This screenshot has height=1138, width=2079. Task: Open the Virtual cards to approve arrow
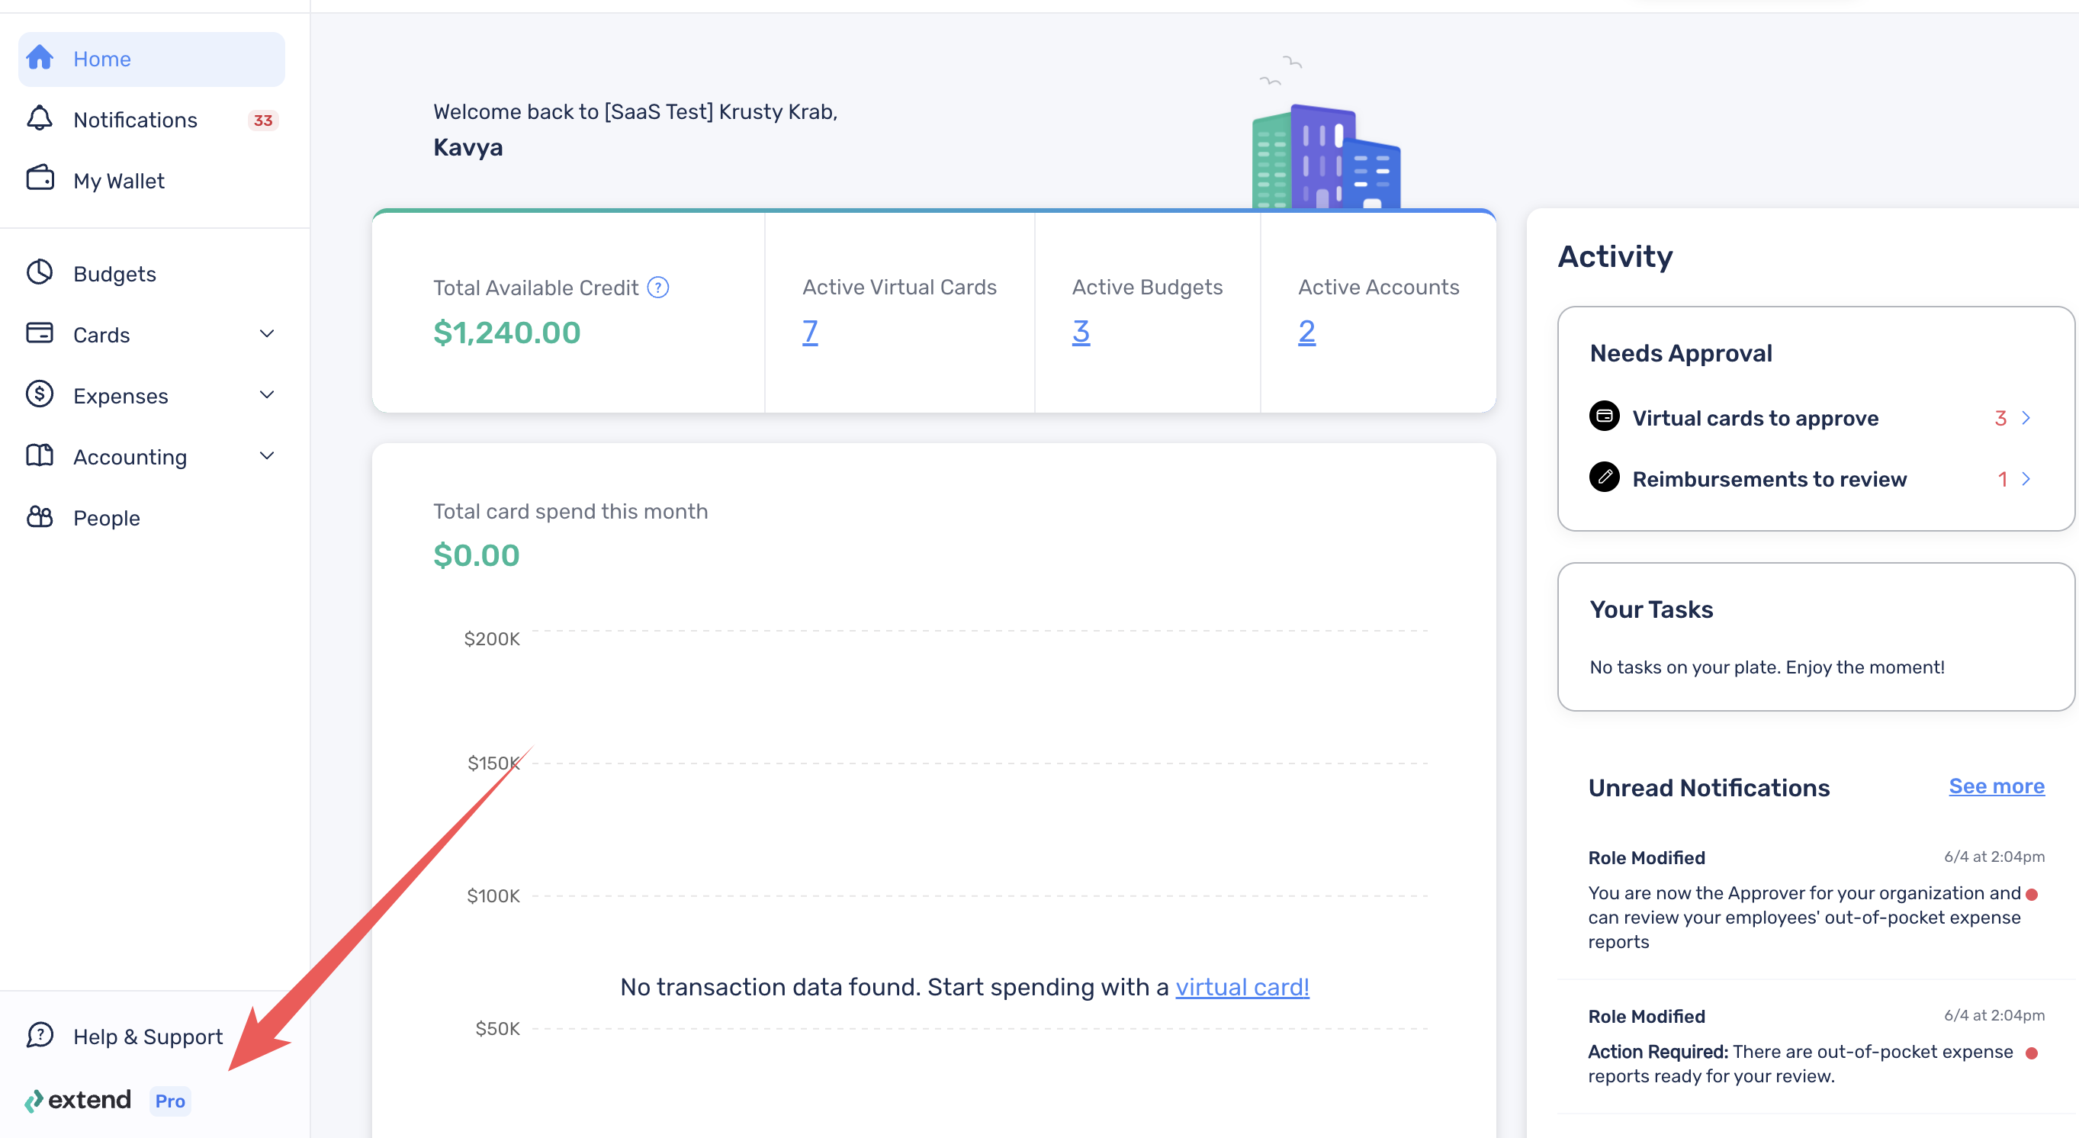[x=2026, y=417]
